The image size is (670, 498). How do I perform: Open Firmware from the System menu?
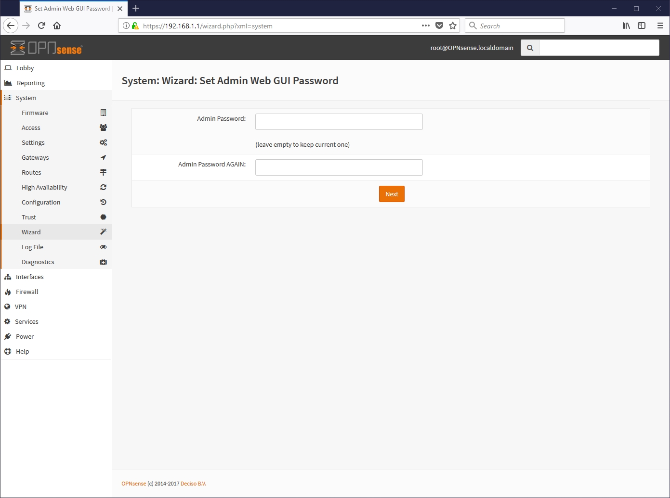[x=35, y=113]
